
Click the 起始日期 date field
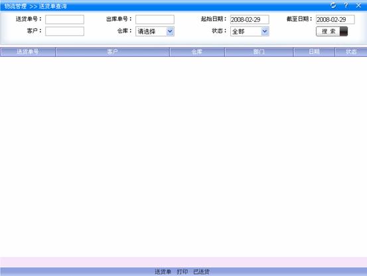click(x=250, y=20)
